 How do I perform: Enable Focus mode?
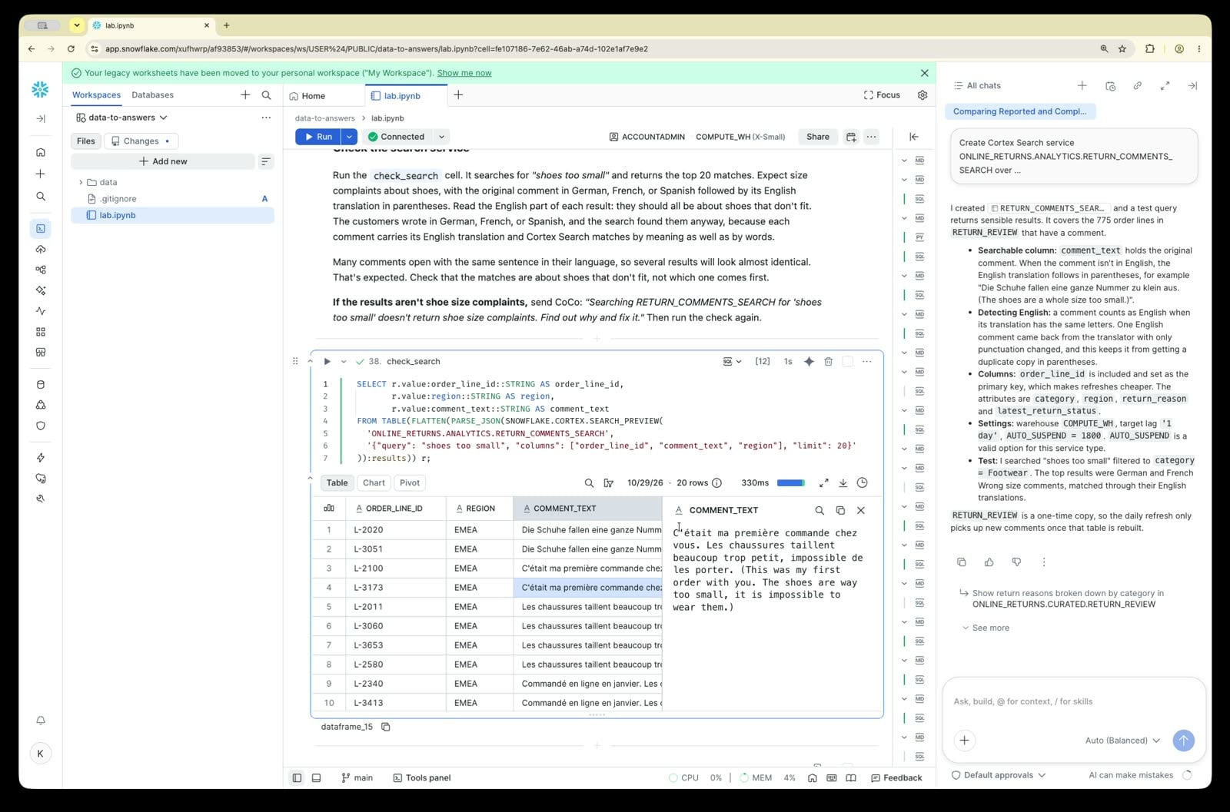coord(882,95)
